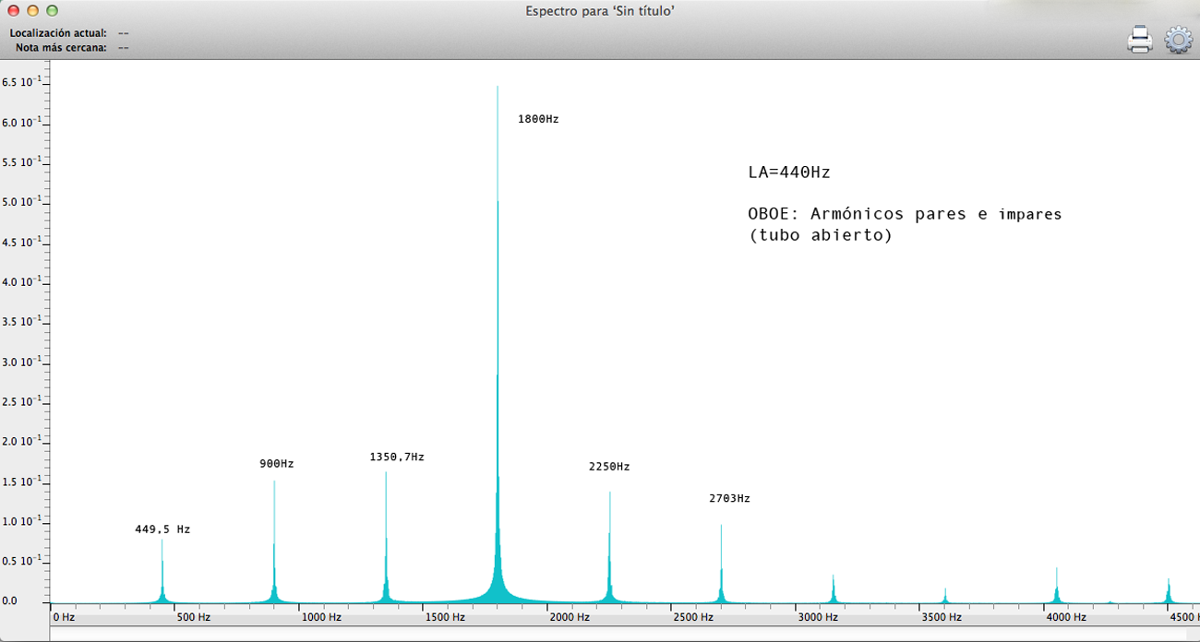
Task: Click the printer icon to print spectrum
Action: pyautogui.click(x=1140, y=40)
